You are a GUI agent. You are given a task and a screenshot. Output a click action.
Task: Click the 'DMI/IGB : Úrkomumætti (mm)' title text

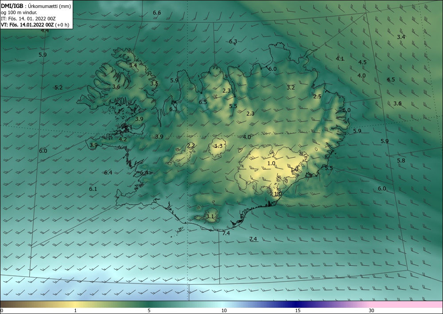36,6
